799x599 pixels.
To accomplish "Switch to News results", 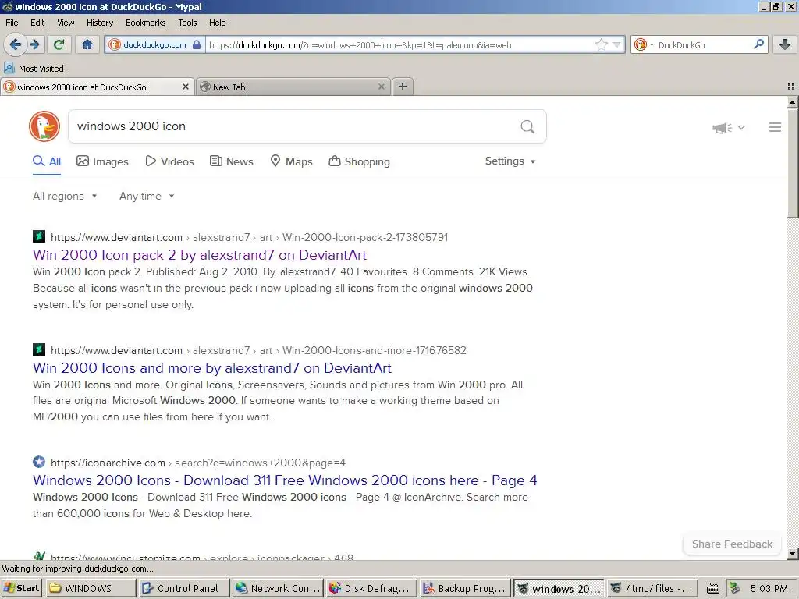I will pyautogui.click(x=231, y=161).
